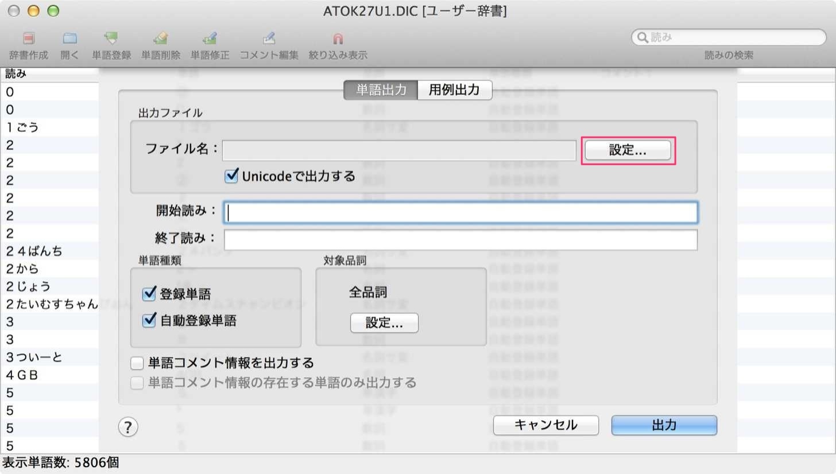Click the 辞書作成 toolbar icon
Viewport: 836px width, 474px height.
coord(29,39)
